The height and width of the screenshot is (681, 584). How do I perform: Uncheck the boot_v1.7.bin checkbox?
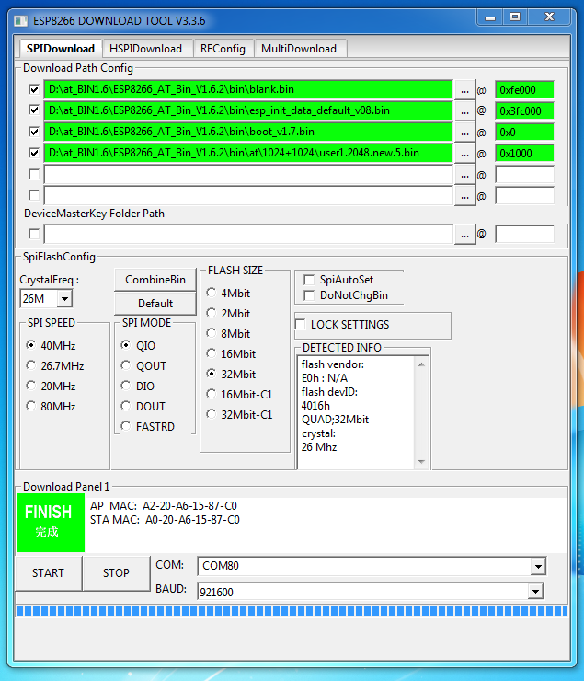(x=34, y=132)
